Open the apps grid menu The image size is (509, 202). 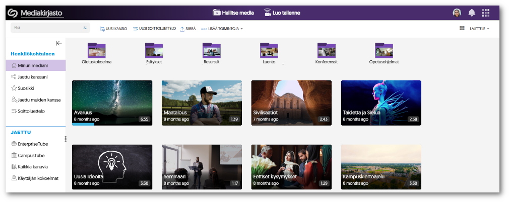[x=486, y=13]
